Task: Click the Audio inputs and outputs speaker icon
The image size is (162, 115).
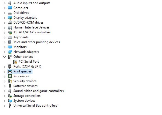Action: tap(10, 3)
